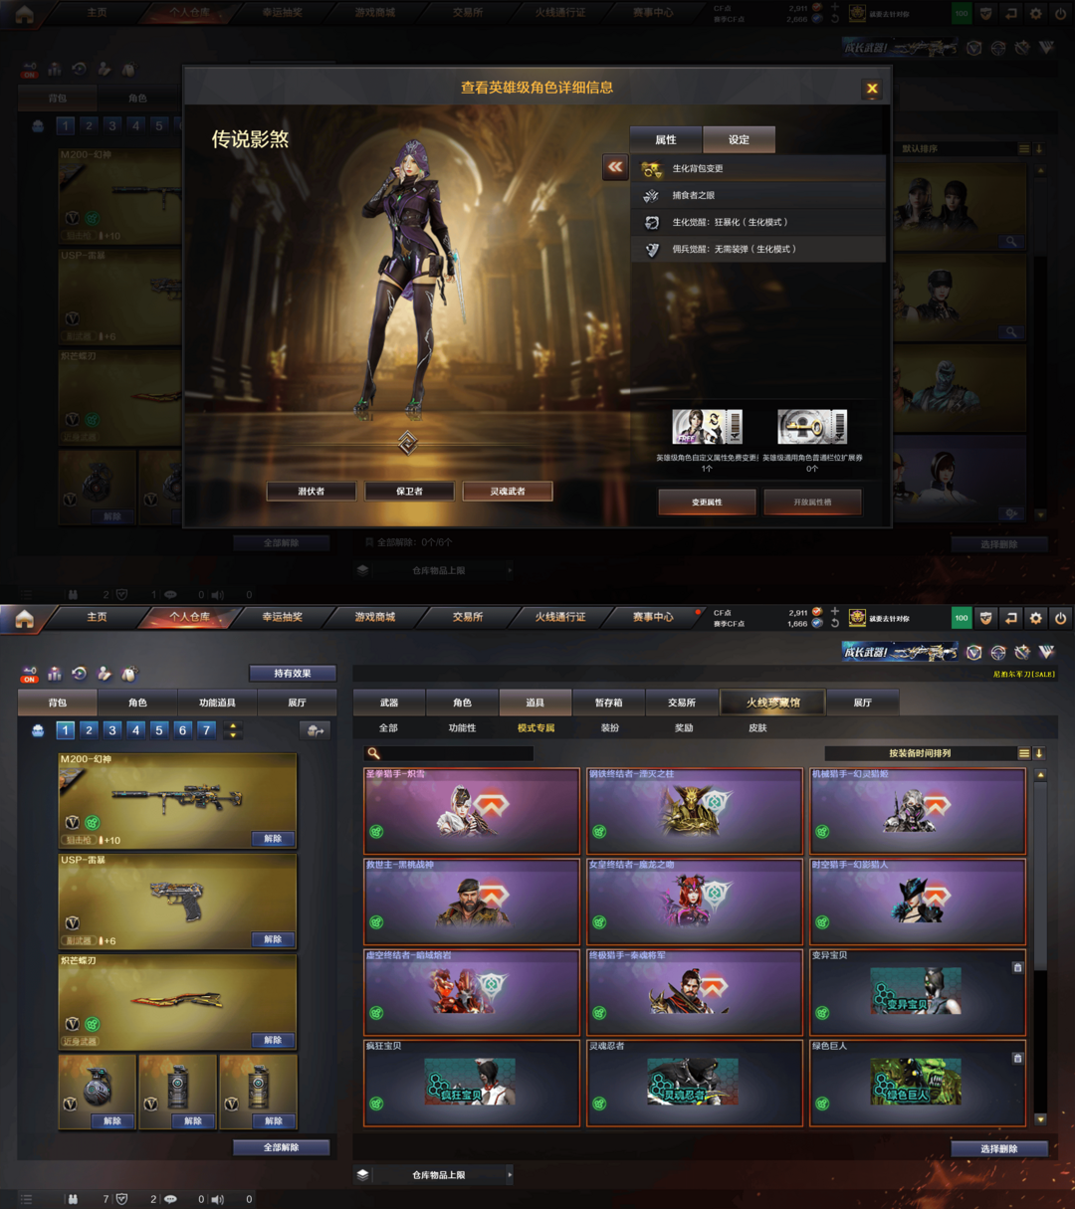Click 全部解除 button in lower left panel
This screenshot has height=1209, width=1075.
pos(282,1147)
